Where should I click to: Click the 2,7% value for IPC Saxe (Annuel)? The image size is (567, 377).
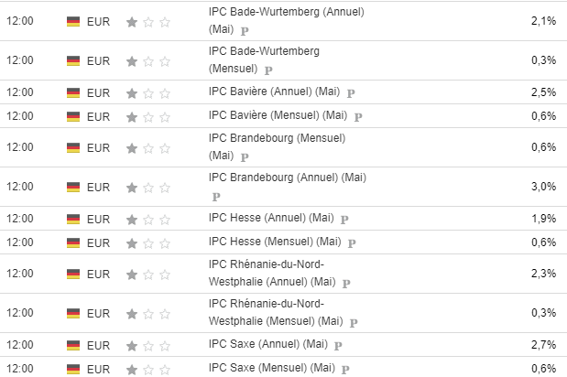(x=543, y=345)
